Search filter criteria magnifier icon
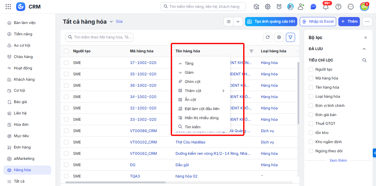The height and width of the screenshot is (186, 376). [x=365, y=60]
